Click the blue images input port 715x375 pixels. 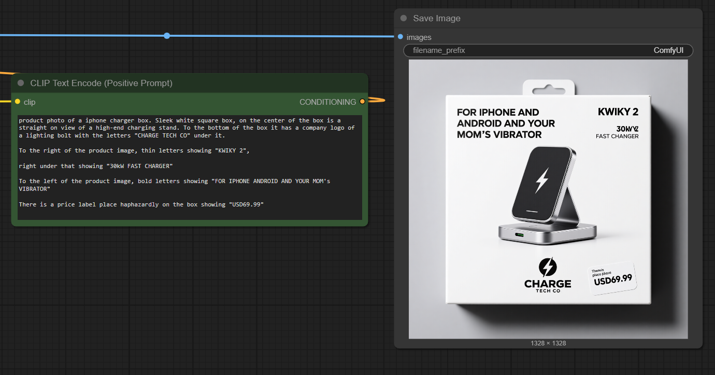[x=401, y=37]
